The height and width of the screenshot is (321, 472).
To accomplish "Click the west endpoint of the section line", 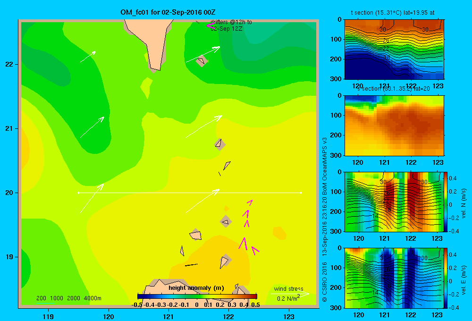I will pyautogui.click(x=78, y=193).
